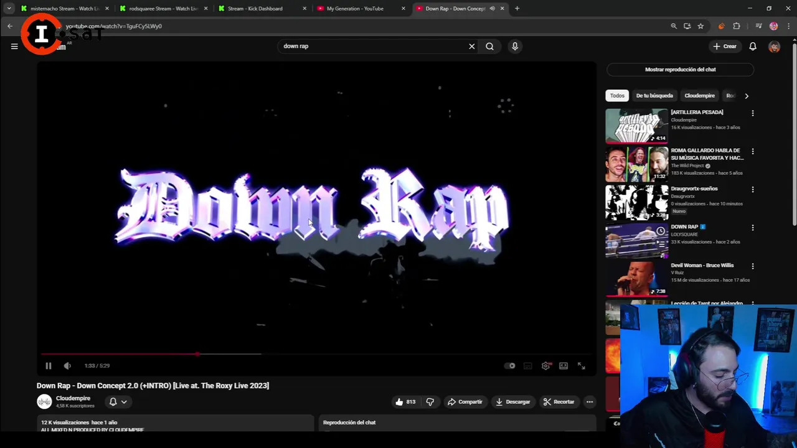Image resolution: width=797 pixels, height=448 pixels.
Task: Toggle the autoplay switch in the player
Action: [510, 366]
